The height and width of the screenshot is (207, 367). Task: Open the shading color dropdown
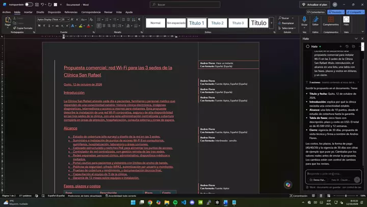coord(132,26)
